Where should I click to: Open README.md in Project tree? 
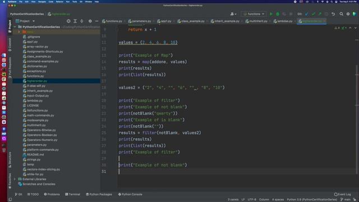pyautogui.click(x=35, y=155)
